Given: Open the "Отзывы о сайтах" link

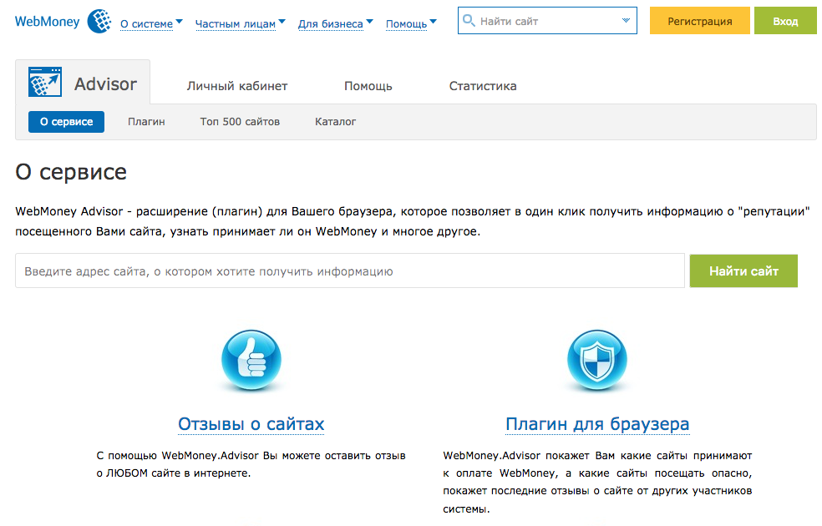Looking at the screenshot, I should (x=251, y=424).
